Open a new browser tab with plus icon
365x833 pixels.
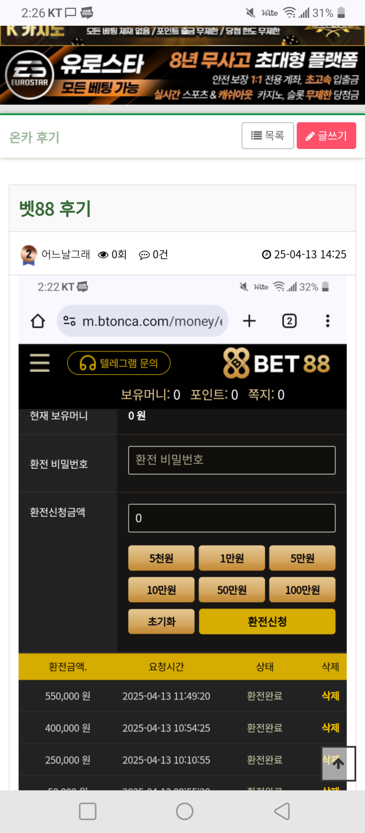[x=249, y=321]
